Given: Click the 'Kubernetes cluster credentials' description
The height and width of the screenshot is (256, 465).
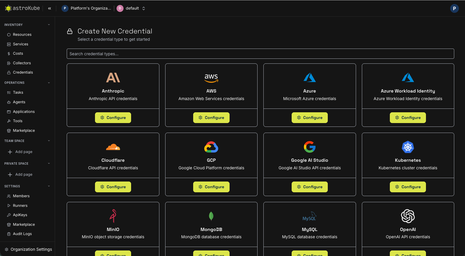Looking at the screenshot, I should click(x=408, y=168).
